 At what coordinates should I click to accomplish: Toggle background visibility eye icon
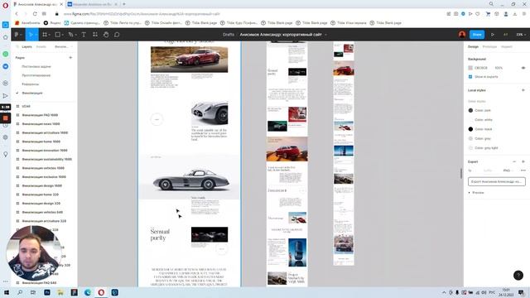(523, 68)
